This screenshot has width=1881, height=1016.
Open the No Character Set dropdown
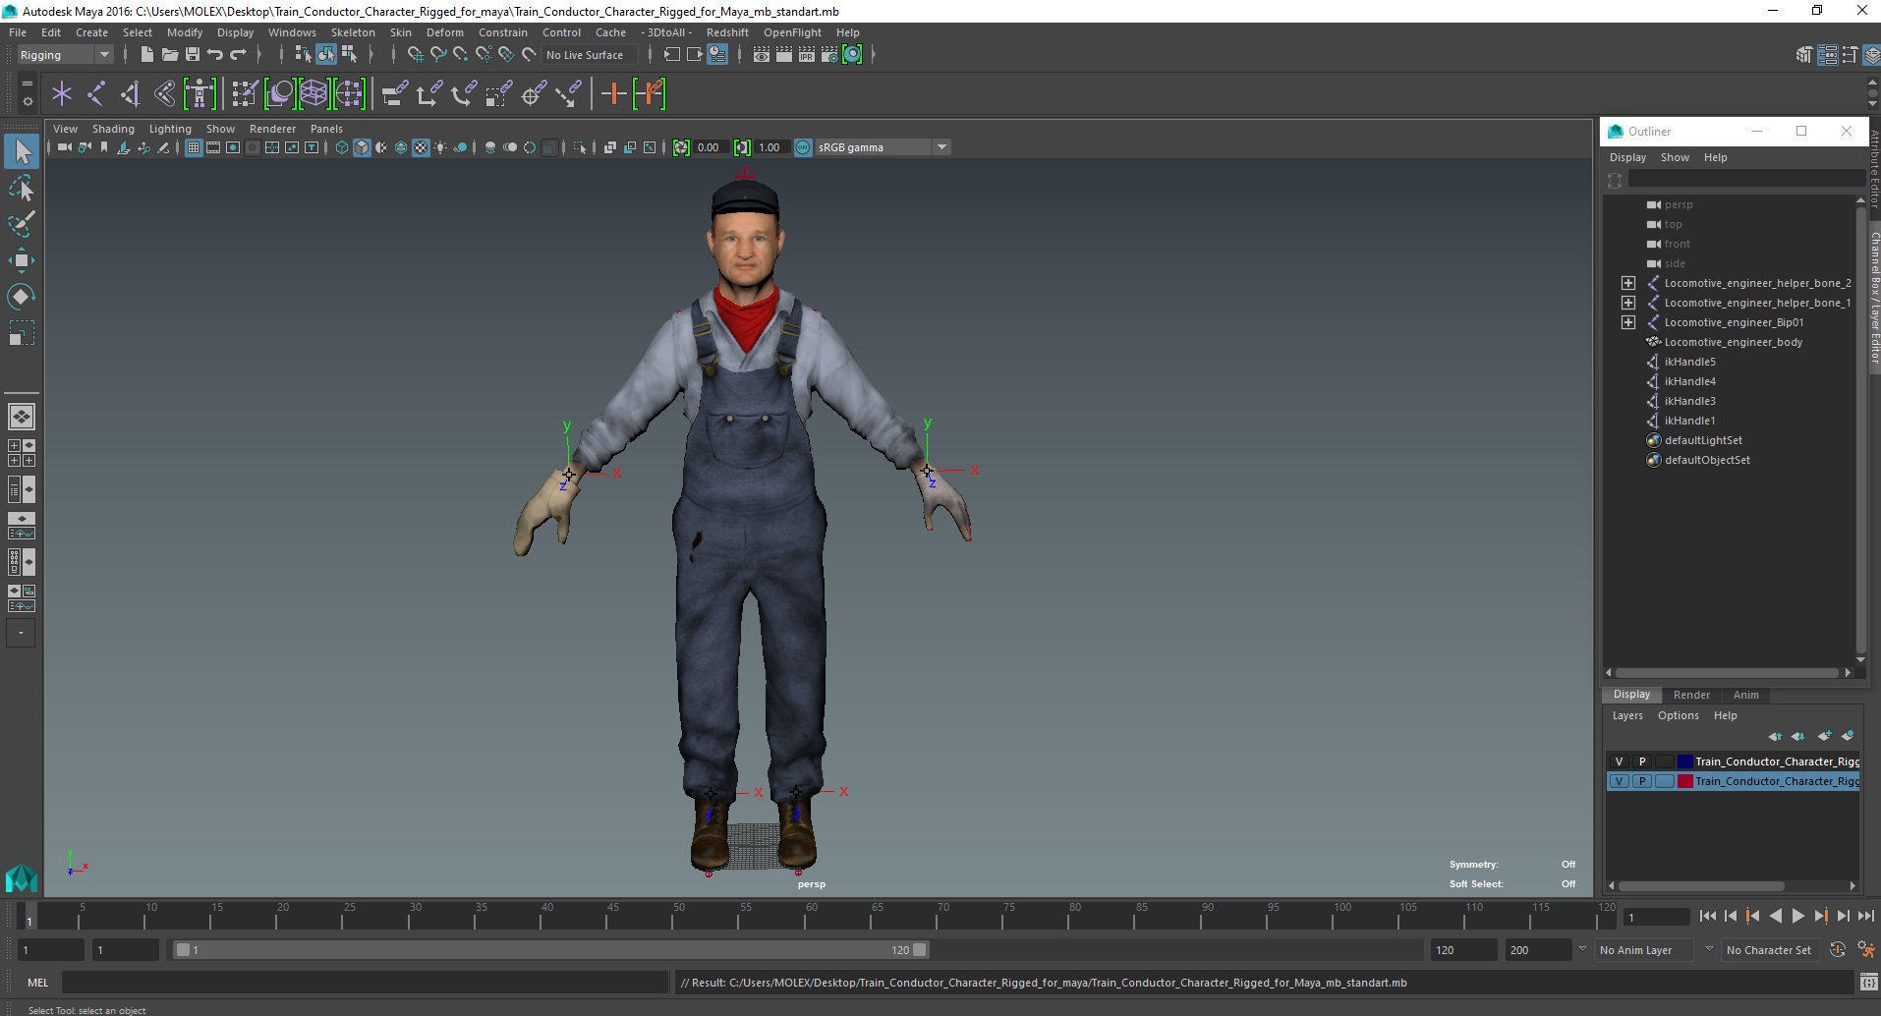(x=1772, y=950)
